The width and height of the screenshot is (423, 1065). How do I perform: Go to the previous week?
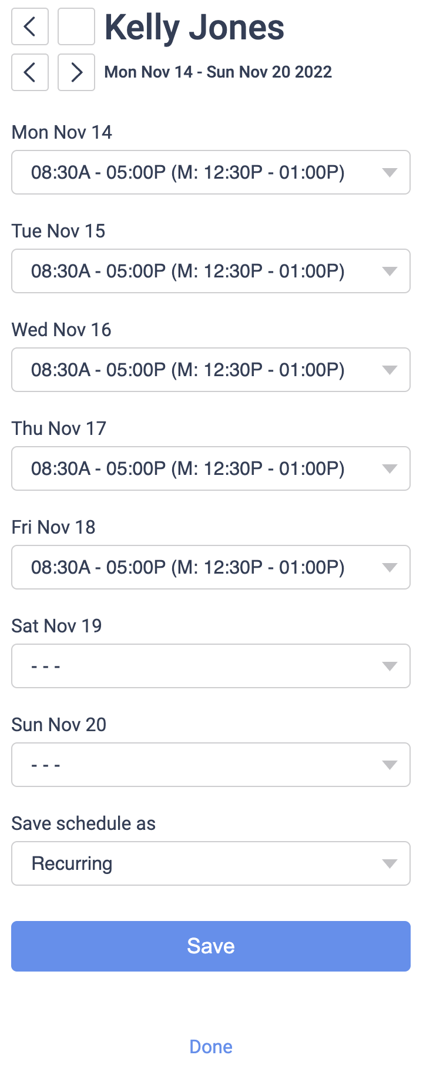click(30, 72)
